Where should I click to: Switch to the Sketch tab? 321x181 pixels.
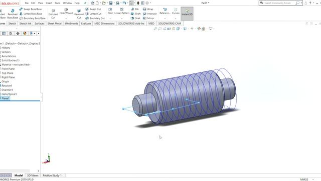tap(12, 24)
